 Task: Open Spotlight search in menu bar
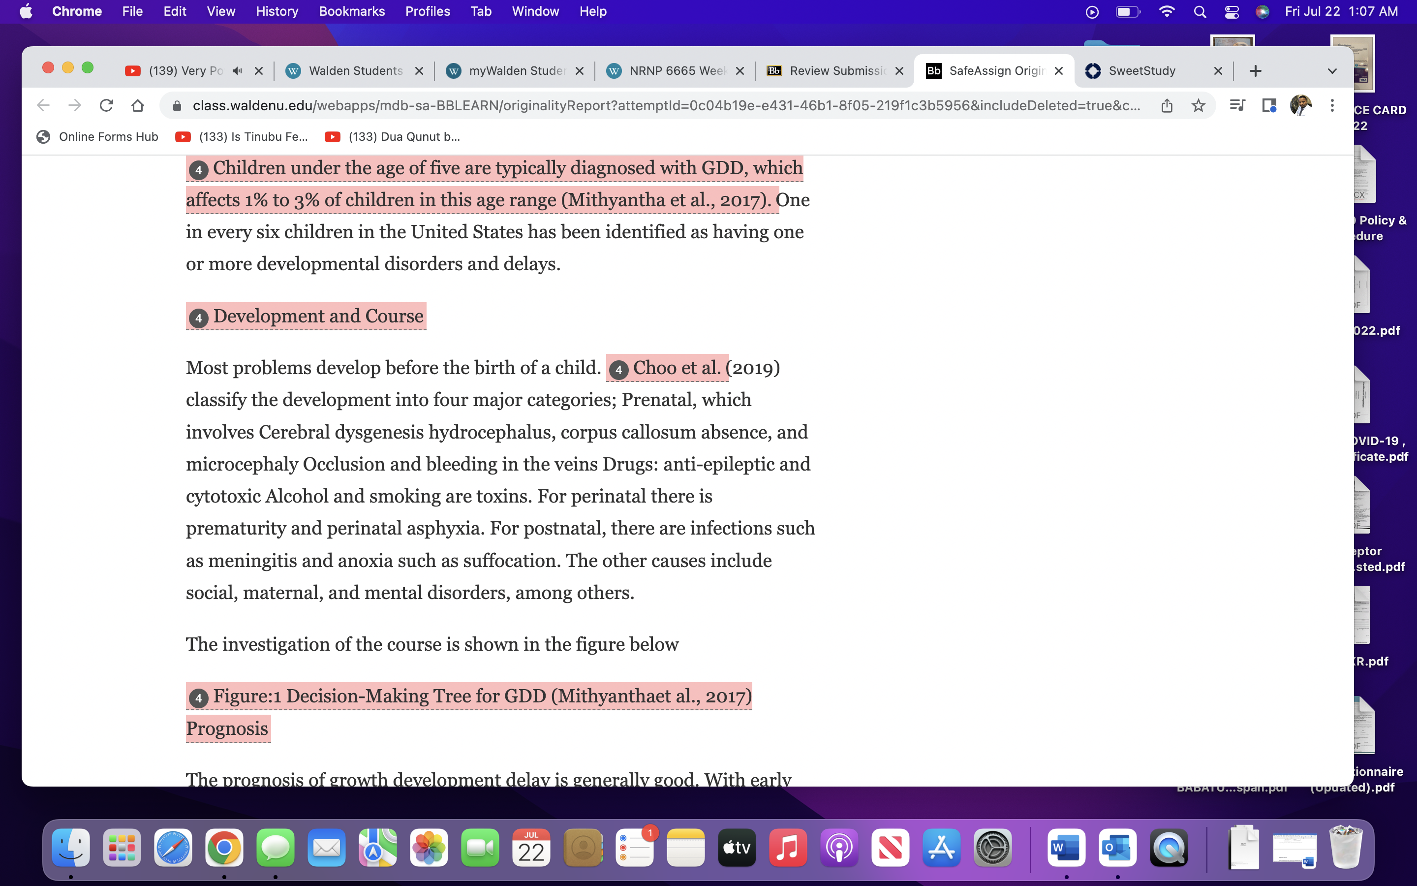tap(1199, 11)
